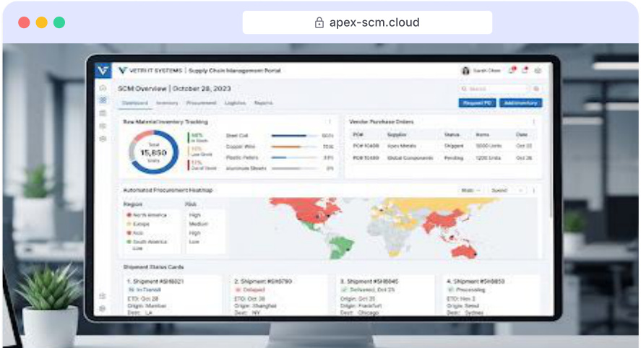Screen dimensions: 641x348
Task: Click the second red-badged icon beside the bell
Action: 525,70
